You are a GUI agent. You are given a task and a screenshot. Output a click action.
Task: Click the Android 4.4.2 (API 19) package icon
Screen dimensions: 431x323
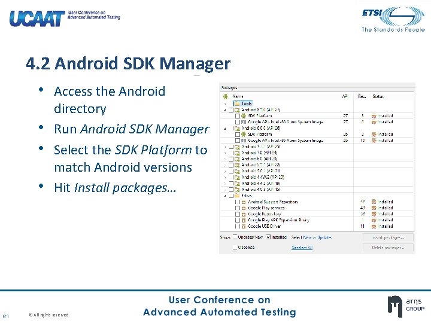click(237, 183)
